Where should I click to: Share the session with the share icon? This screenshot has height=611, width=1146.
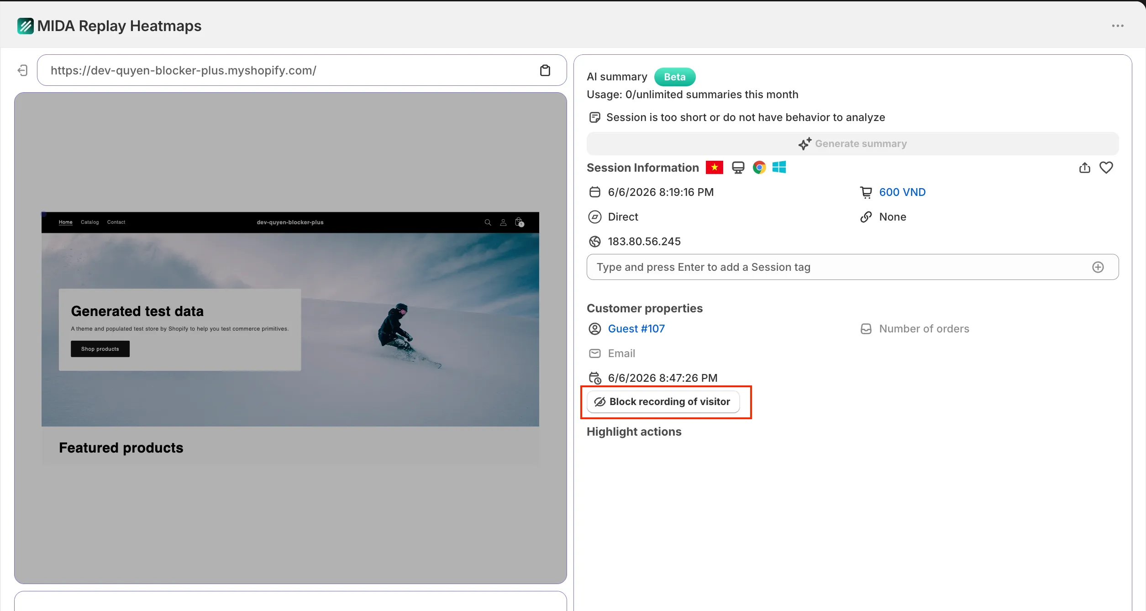(x=1085, y=168)
